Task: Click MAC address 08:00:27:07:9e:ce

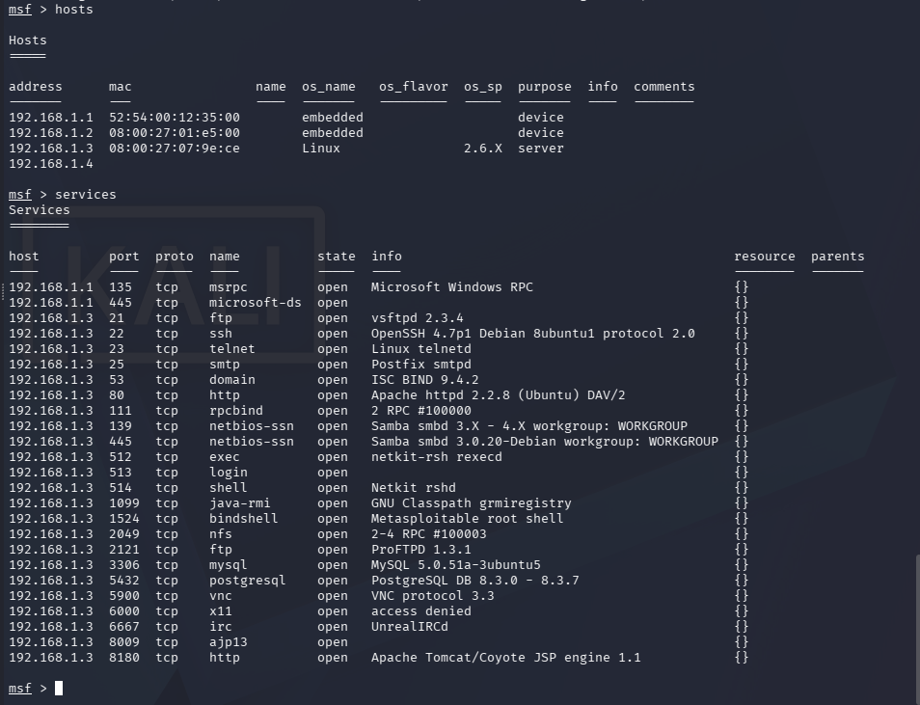Action: pos(175,148)
